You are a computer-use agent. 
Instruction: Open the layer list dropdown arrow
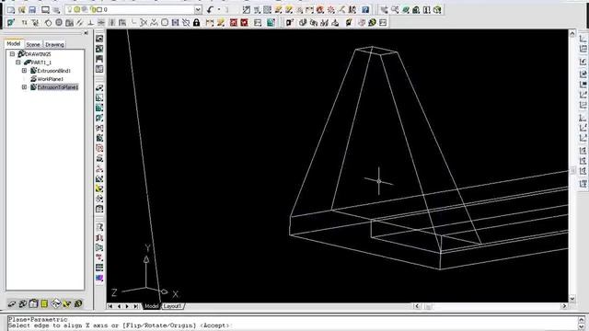click(x=198, y=10)
